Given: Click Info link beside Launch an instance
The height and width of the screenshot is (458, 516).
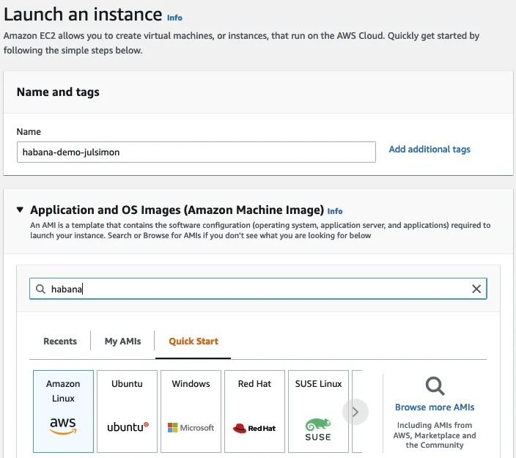Looking at the screenshot, I should click(174, 18).
